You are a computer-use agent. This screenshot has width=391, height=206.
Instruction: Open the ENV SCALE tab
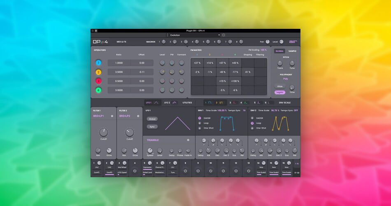[284, 103]
